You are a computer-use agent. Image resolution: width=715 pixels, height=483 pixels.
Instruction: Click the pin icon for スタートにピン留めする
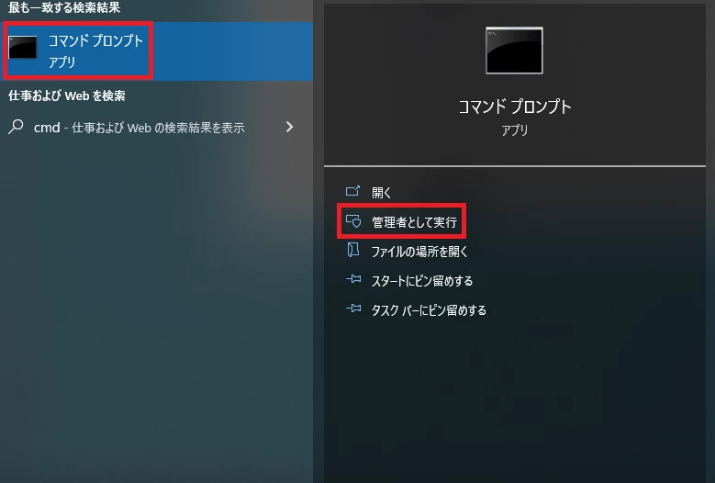pos(353,279)
